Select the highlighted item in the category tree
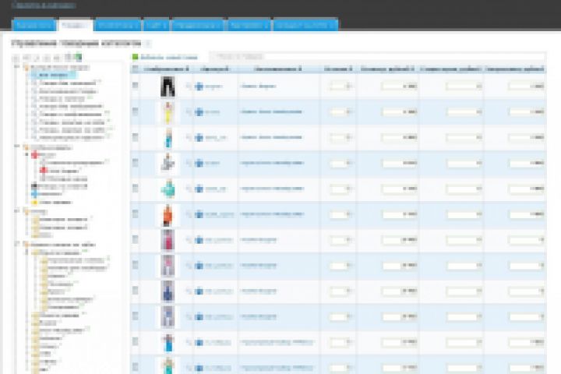561x374 pixels. tap(53, 75)
